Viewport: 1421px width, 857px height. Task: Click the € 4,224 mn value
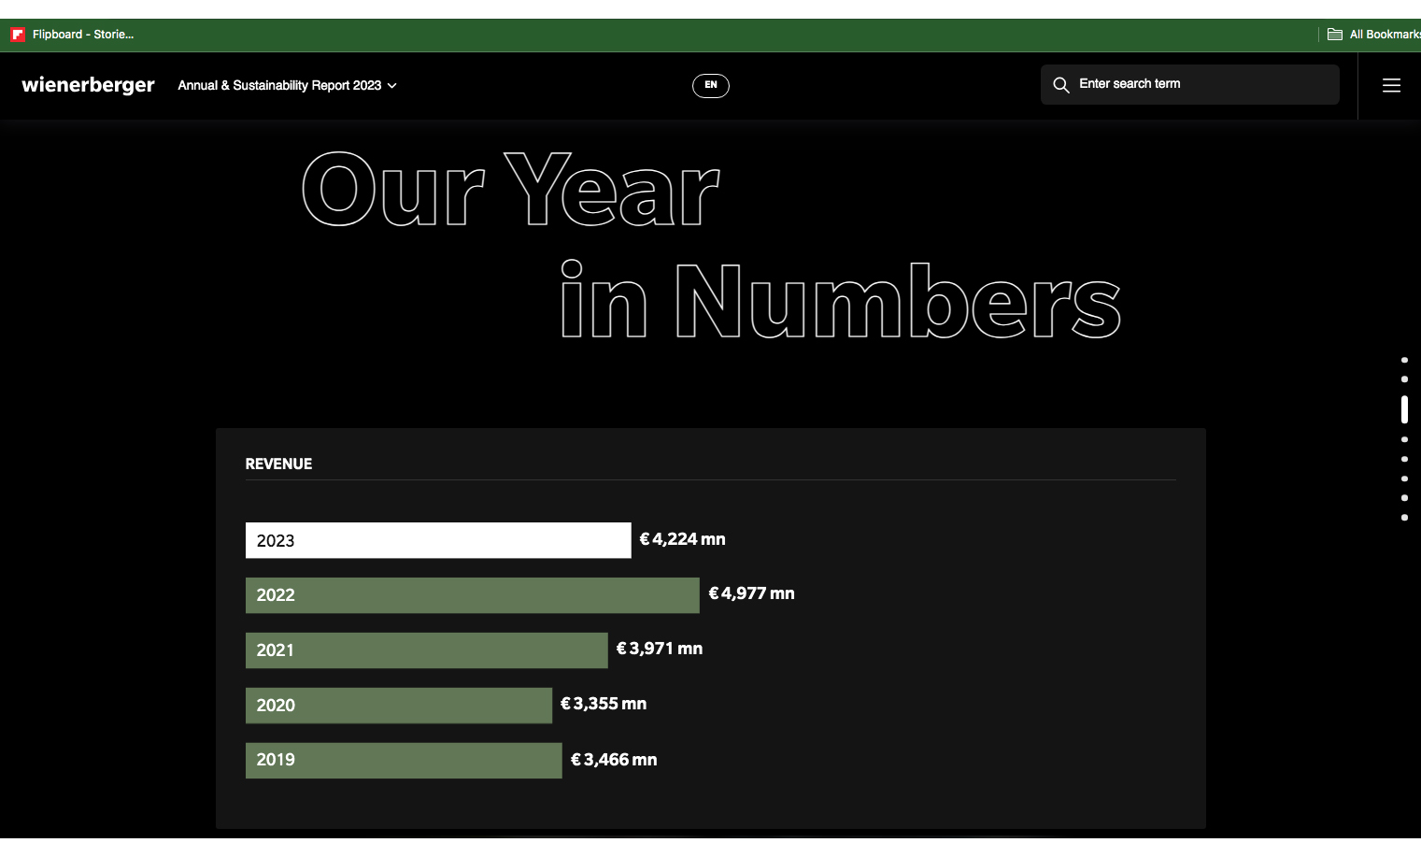click(x=682, y=539)
